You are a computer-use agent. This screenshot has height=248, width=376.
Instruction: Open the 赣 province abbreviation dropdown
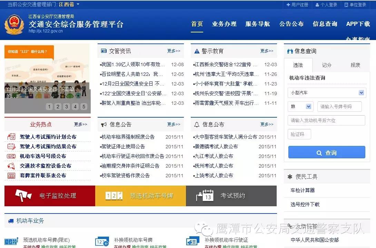(300, 107)
